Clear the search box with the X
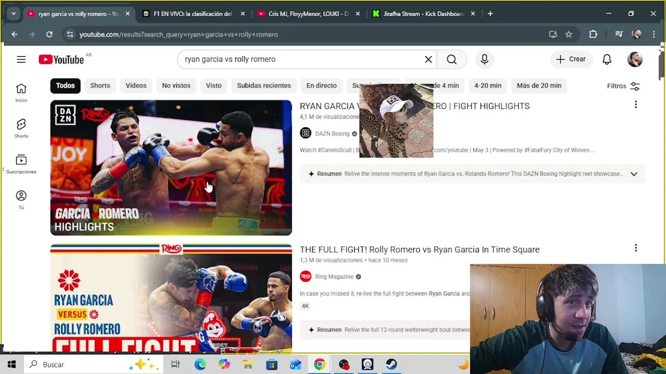 pos(428,59)
